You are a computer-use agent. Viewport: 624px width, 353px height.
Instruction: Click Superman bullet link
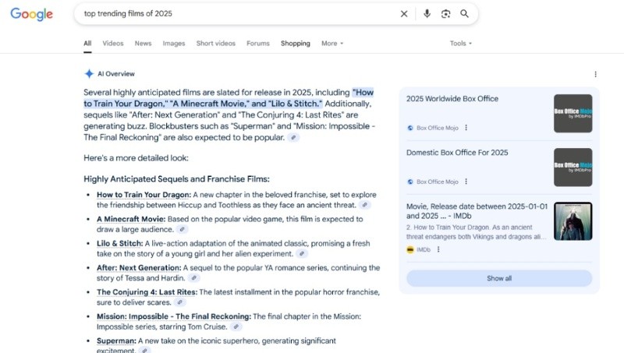116,341
